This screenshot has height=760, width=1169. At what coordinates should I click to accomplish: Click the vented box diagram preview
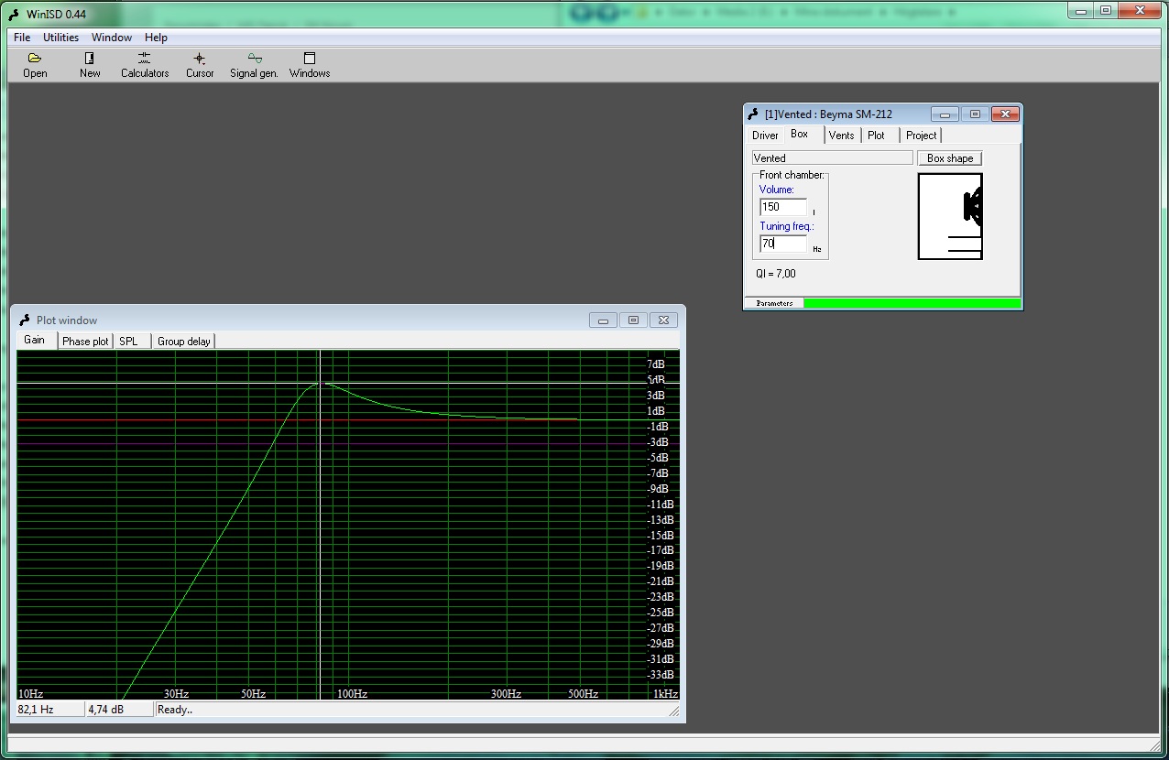[950, 216]
